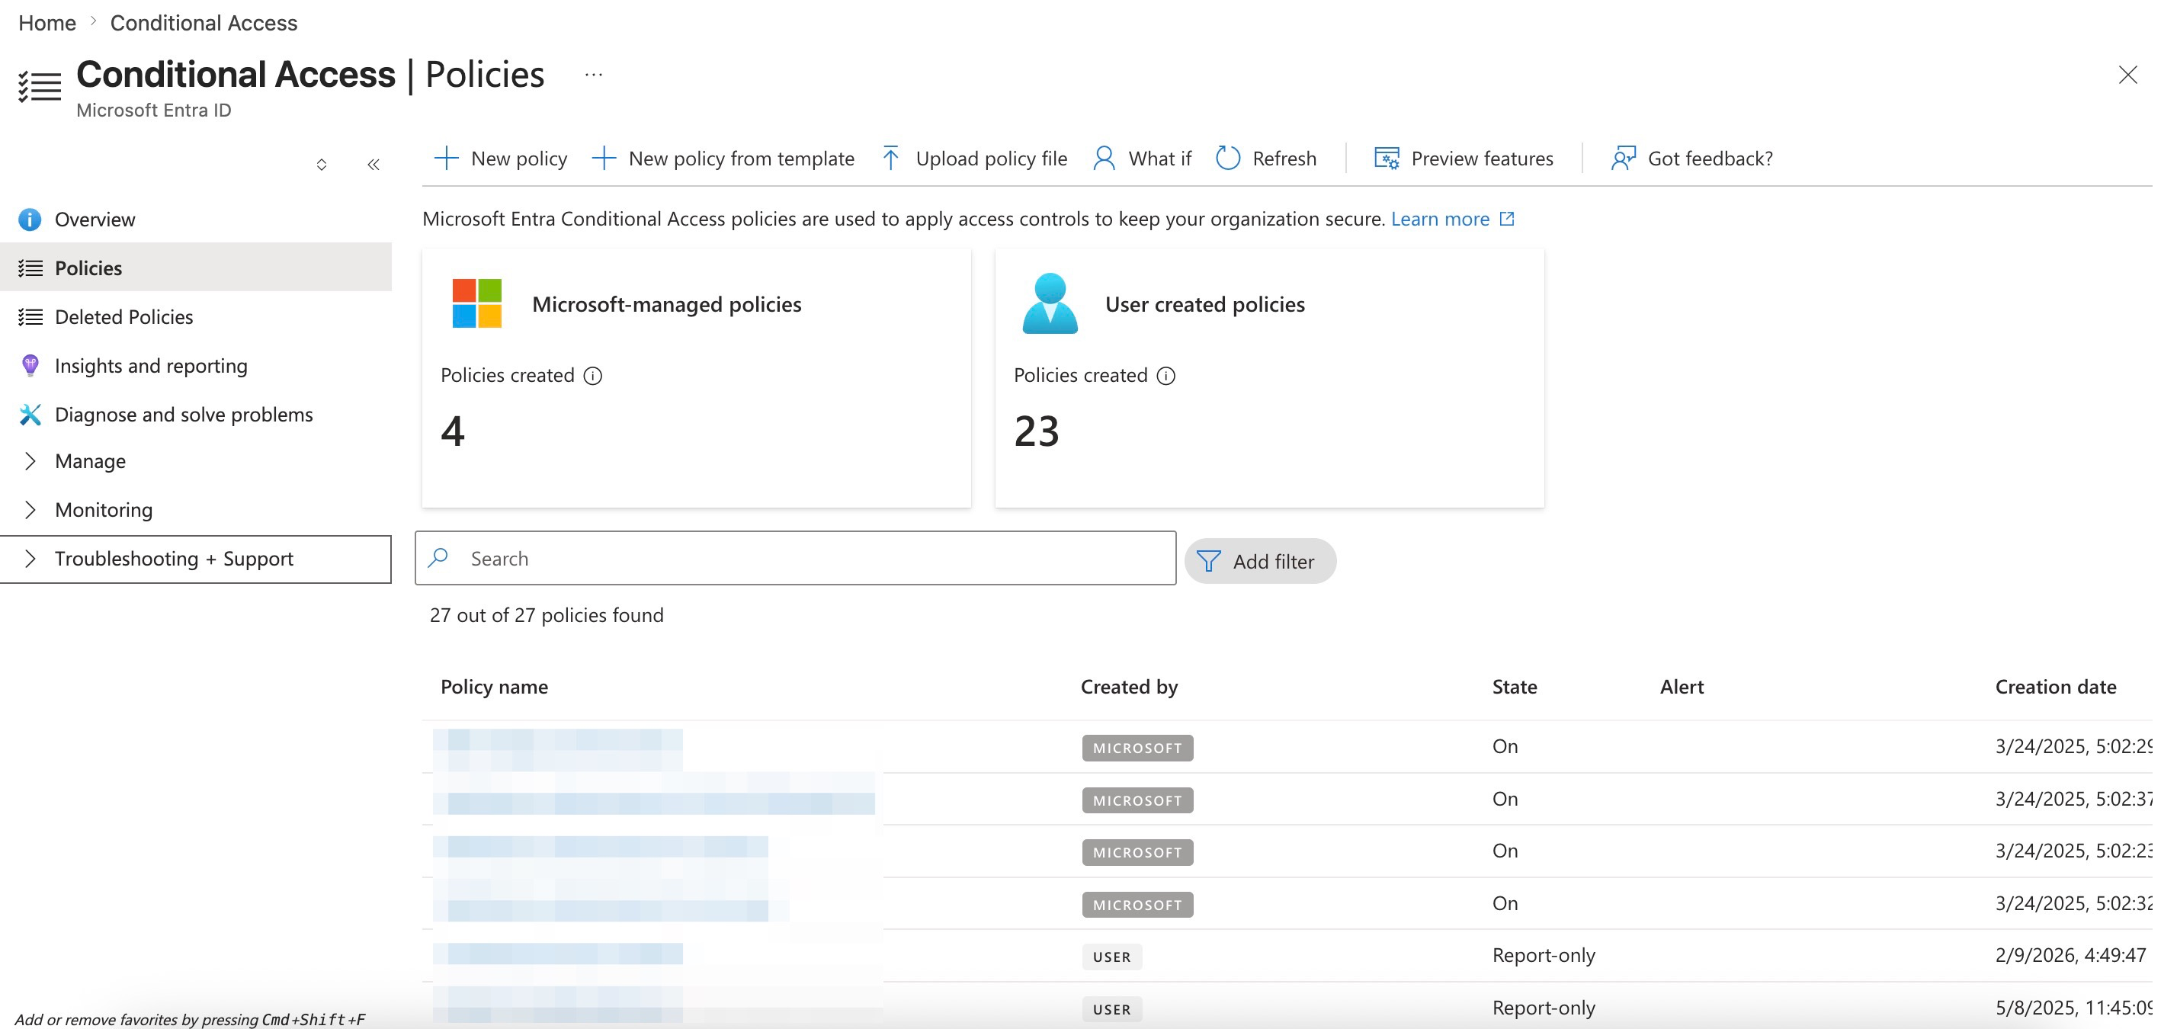Click the Deleted Policies list icon
This screenshot has height=1029, width=2177.
click(x=30, y=317)
